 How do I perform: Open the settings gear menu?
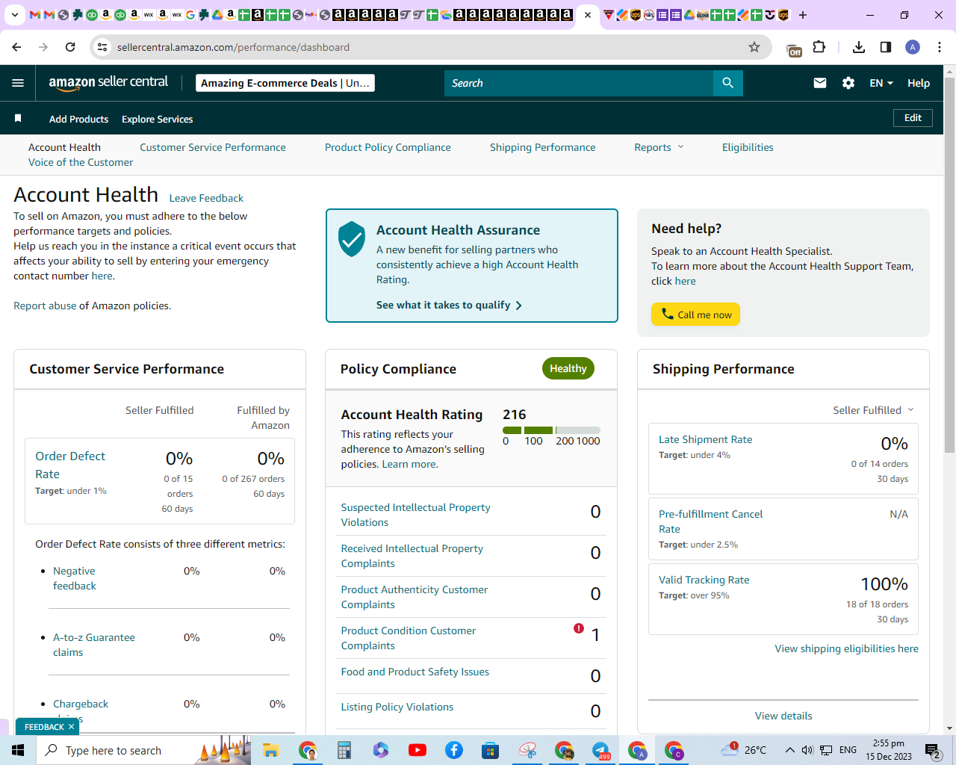(x=848, y=83)
